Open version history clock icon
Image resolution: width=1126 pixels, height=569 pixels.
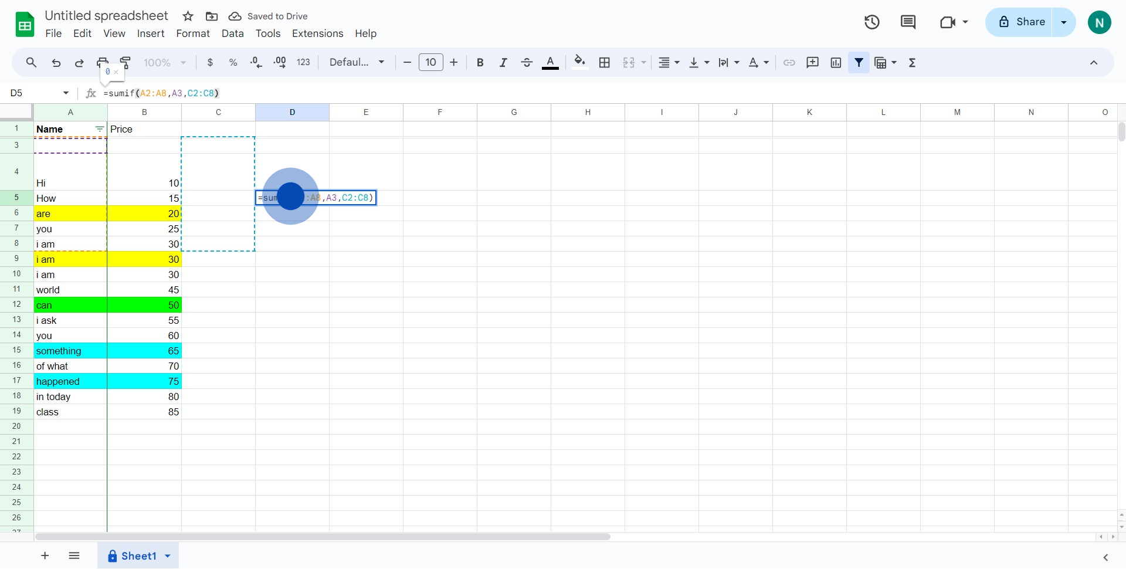[871, 22]
